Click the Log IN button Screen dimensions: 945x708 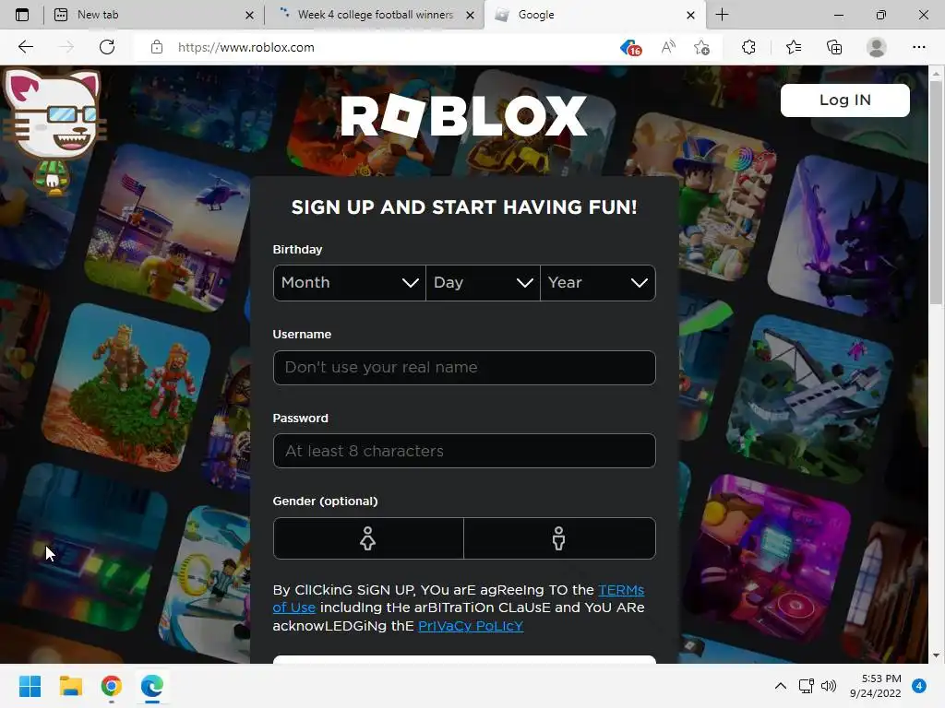[x=845, y=100]
